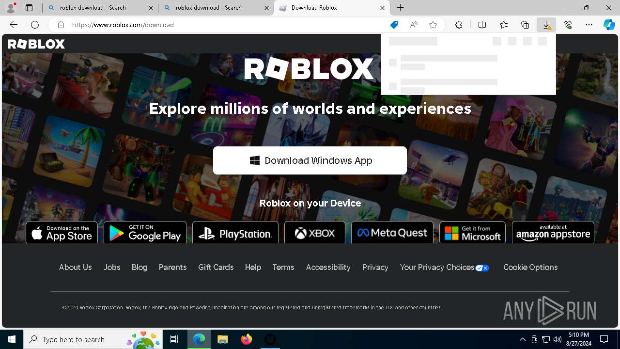Open the Blog footer link
Image resolution: width=620 pixels, height=349 pixels.
click(x=139, y=268)
